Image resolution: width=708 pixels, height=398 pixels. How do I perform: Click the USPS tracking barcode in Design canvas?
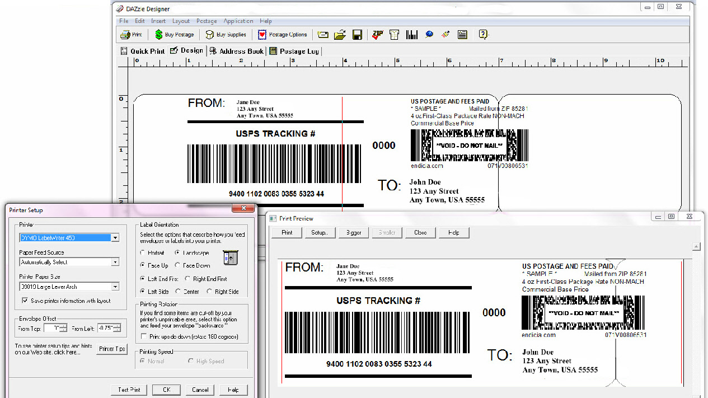pyautogui.click(x=274, y=163)
